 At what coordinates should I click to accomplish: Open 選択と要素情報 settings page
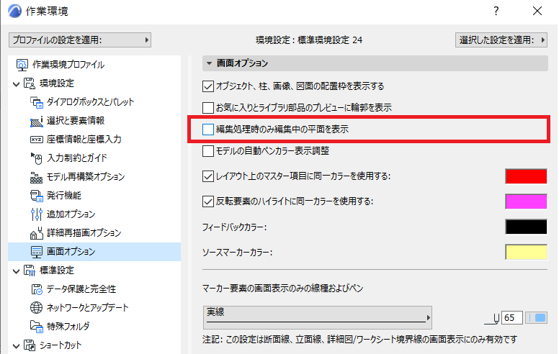(x=76, y=121)
